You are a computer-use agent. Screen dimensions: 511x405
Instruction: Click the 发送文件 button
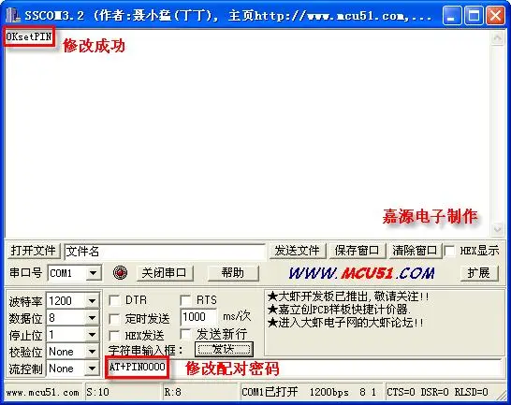click(x=297, y=251)
